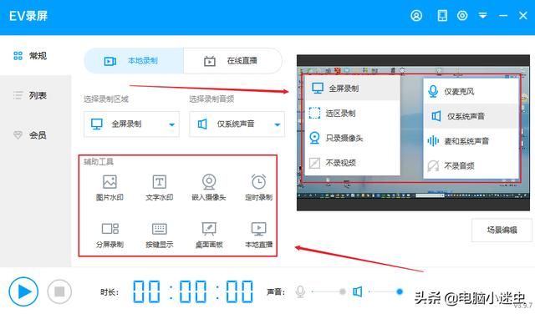
Task: Adjust the microphone volume slider
Action: tap(329, 291)
